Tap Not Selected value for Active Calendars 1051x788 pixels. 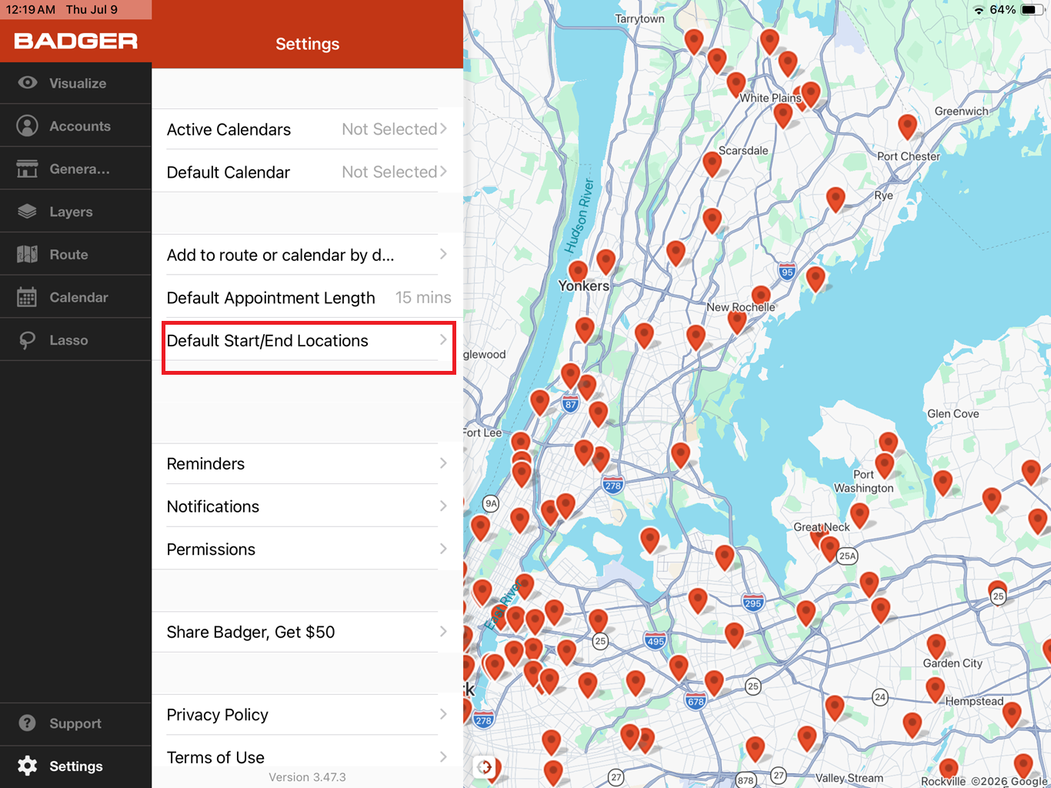coord(389,129)
